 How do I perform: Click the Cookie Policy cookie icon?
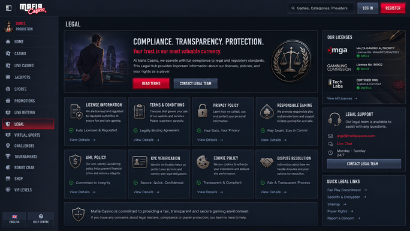click(x=203, y=162)
